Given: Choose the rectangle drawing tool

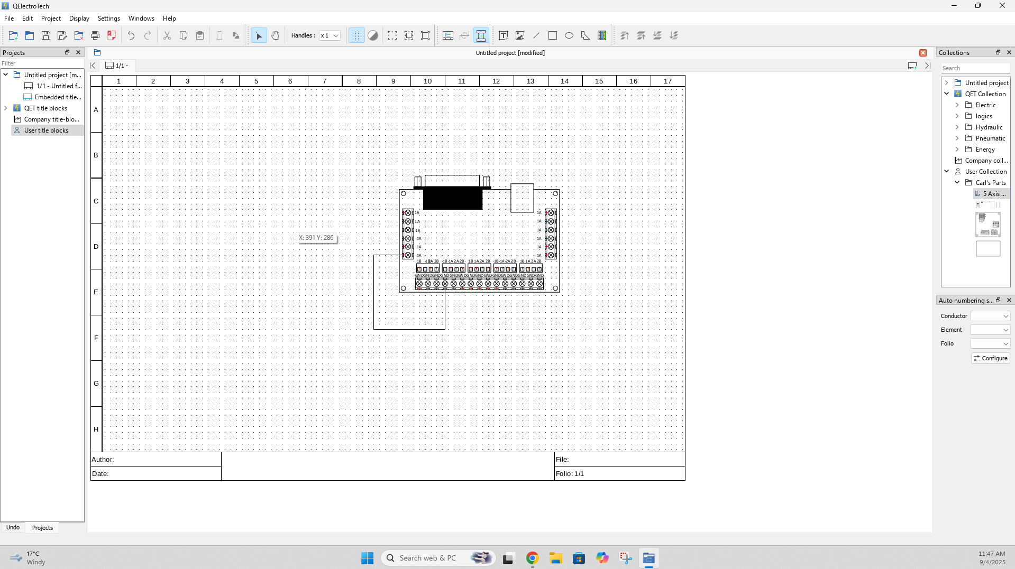Looking at the screenshot, I should [x=553, y=36].
